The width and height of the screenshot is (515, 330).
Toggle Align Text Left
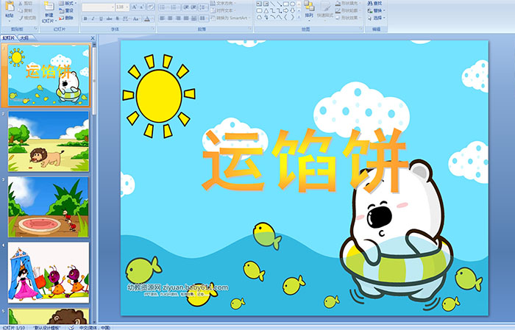pyautogui.click(x=163, y=18)
